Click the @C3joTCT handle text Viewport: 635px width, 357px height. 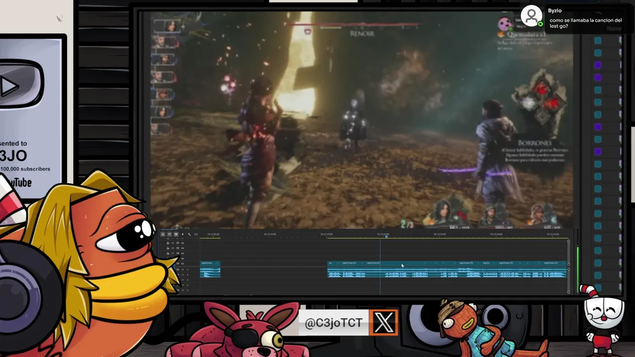333,323
